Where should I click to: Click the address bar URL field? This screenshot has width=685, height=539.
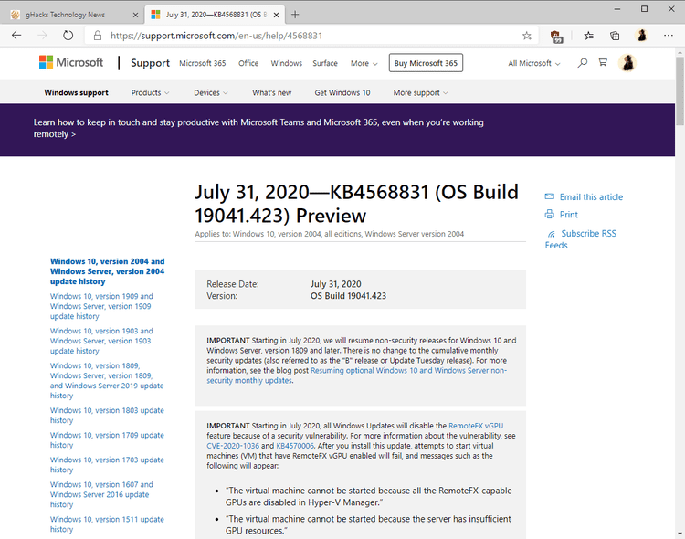click(306, 36)
